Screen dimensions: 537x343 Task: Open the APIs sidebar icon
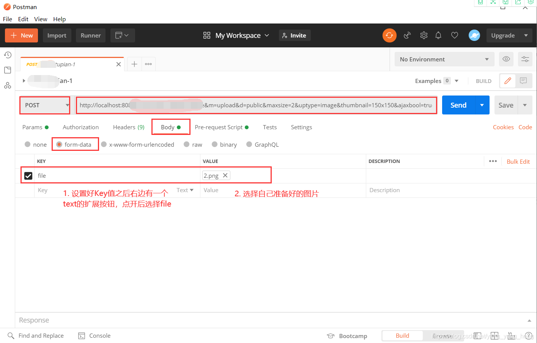[8, 86]
